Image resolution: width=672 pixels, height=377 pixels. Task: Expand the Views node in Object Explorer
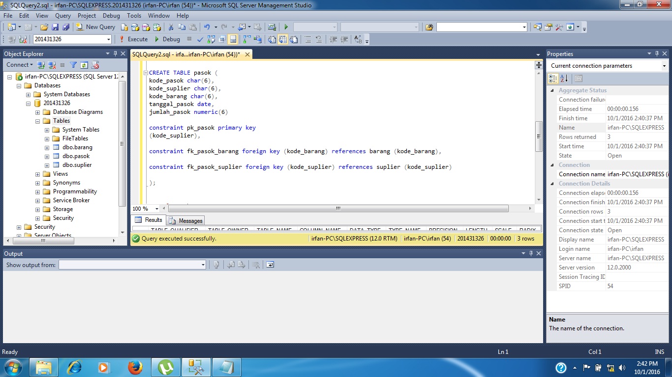coord(37,174)
